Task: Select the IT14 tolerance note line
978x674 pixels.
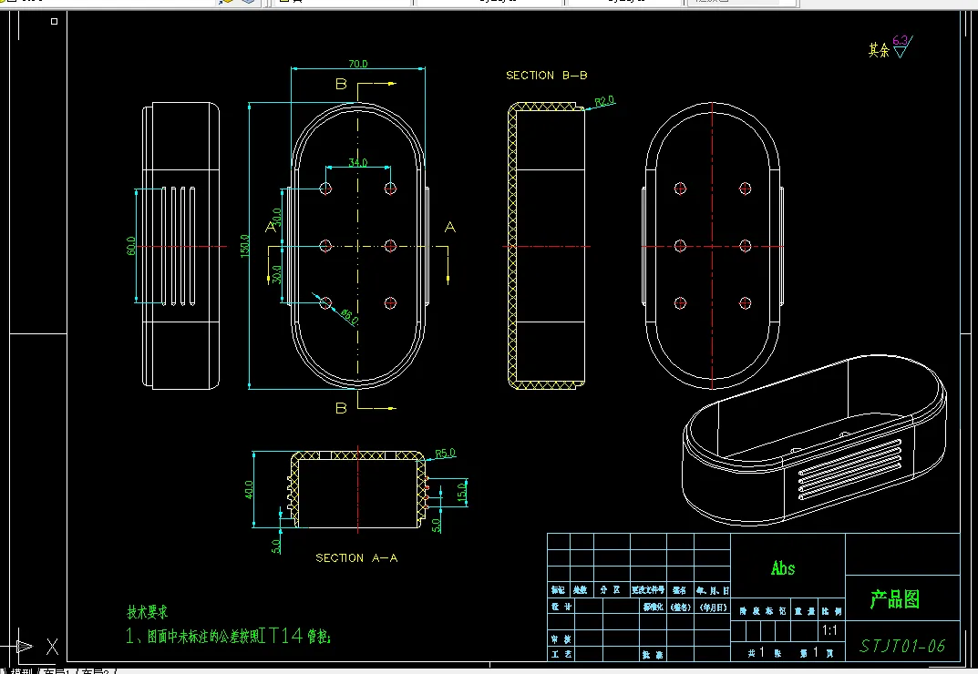Action: point(228,636)
